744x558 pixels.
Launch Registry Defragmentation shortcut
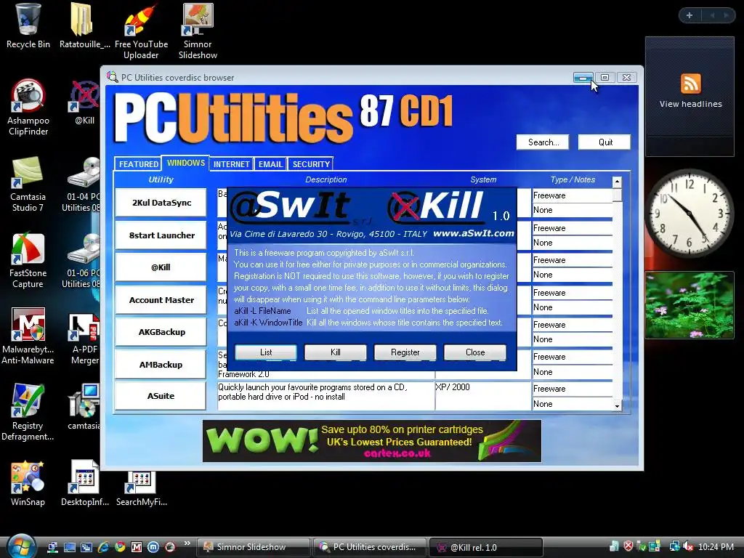28,413
